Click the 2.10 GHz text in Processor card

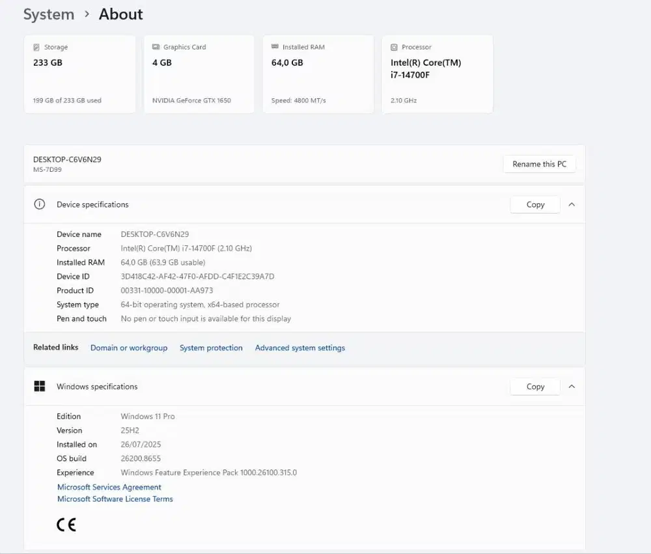tap(403, 100)
